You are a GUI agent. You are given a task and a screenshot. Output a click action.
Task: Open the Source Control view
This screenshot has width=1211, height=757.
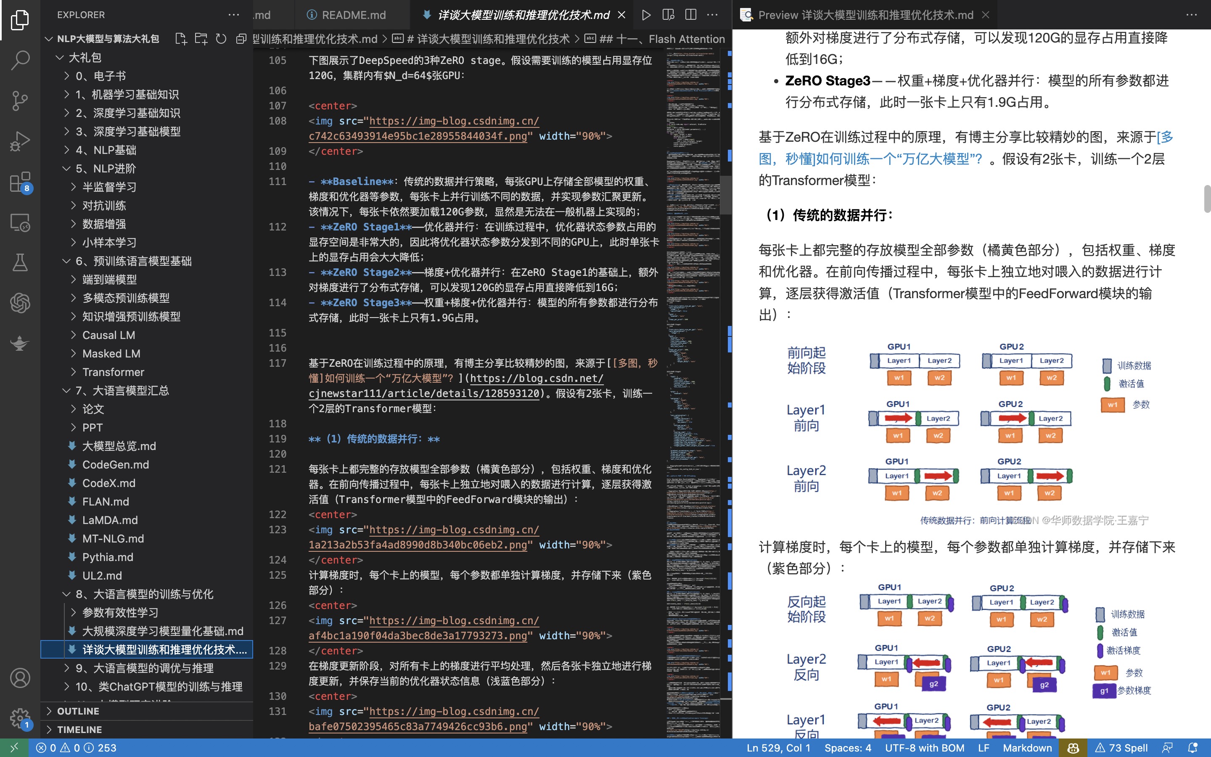pos(20,101)
